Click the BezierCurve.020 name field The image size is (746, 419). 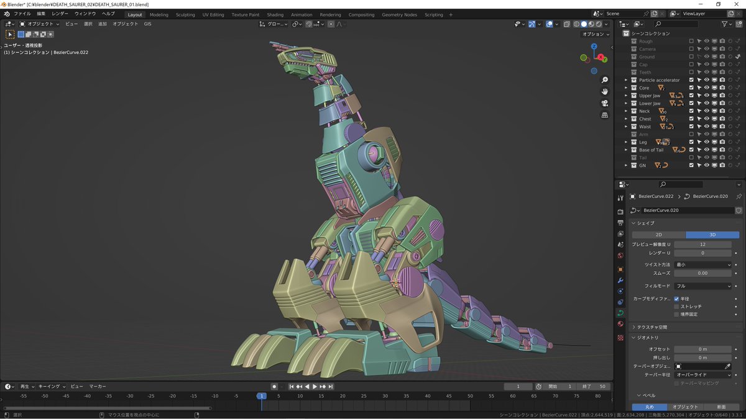point(687,210)
